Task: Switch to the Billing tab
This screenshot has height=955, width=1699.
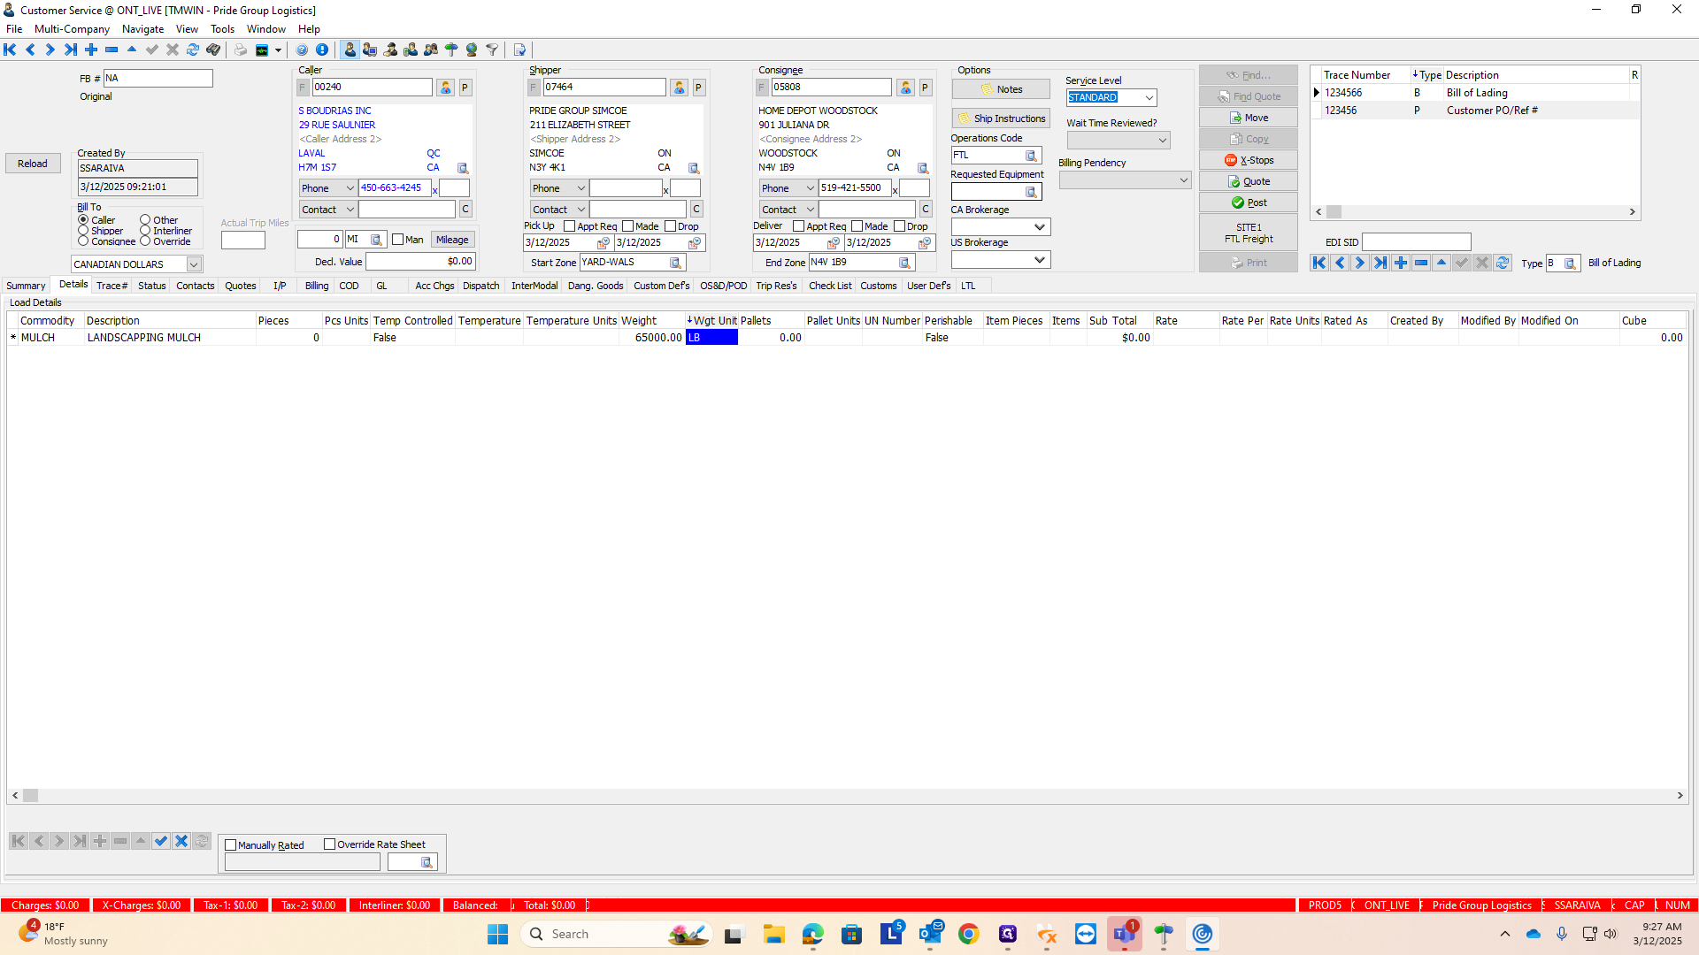Action: click(316, 286)
